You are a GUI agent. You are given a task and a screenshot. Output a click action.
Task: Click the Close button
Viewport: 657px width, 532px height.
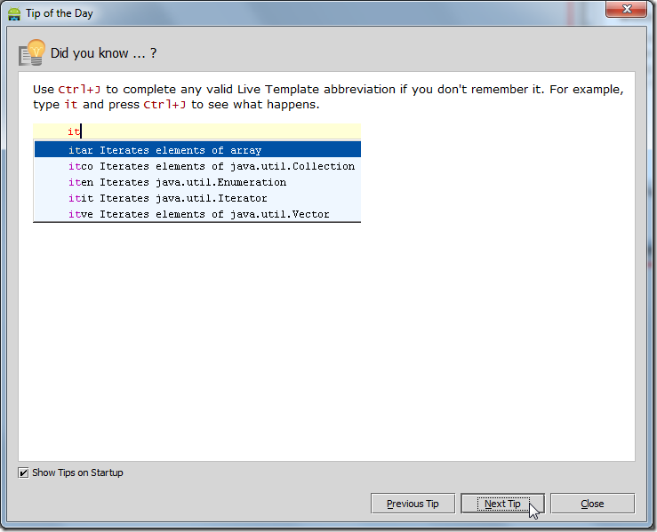pos(592,504)
